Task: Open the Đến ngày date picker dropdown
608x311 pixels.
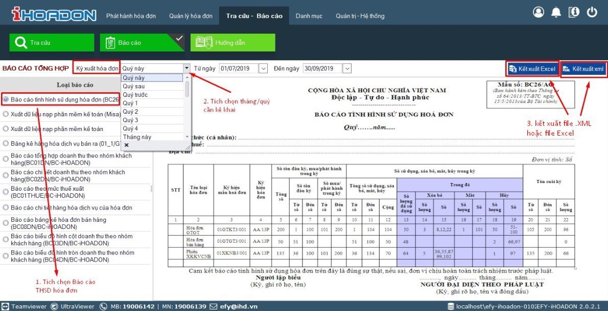Action: (347, 68)
